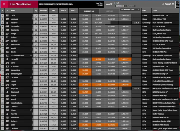The height and width of the screenshot is (131, 180).
Task: Click the Q column header
Action: coord(36,10)
